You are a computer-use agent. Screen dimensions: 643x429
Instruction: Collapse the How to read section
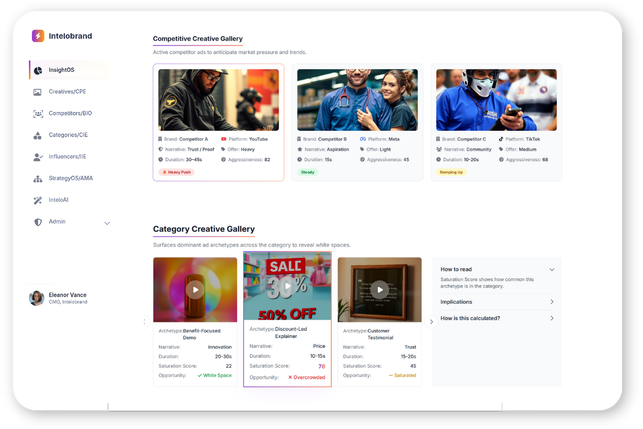tap(552, 270)
